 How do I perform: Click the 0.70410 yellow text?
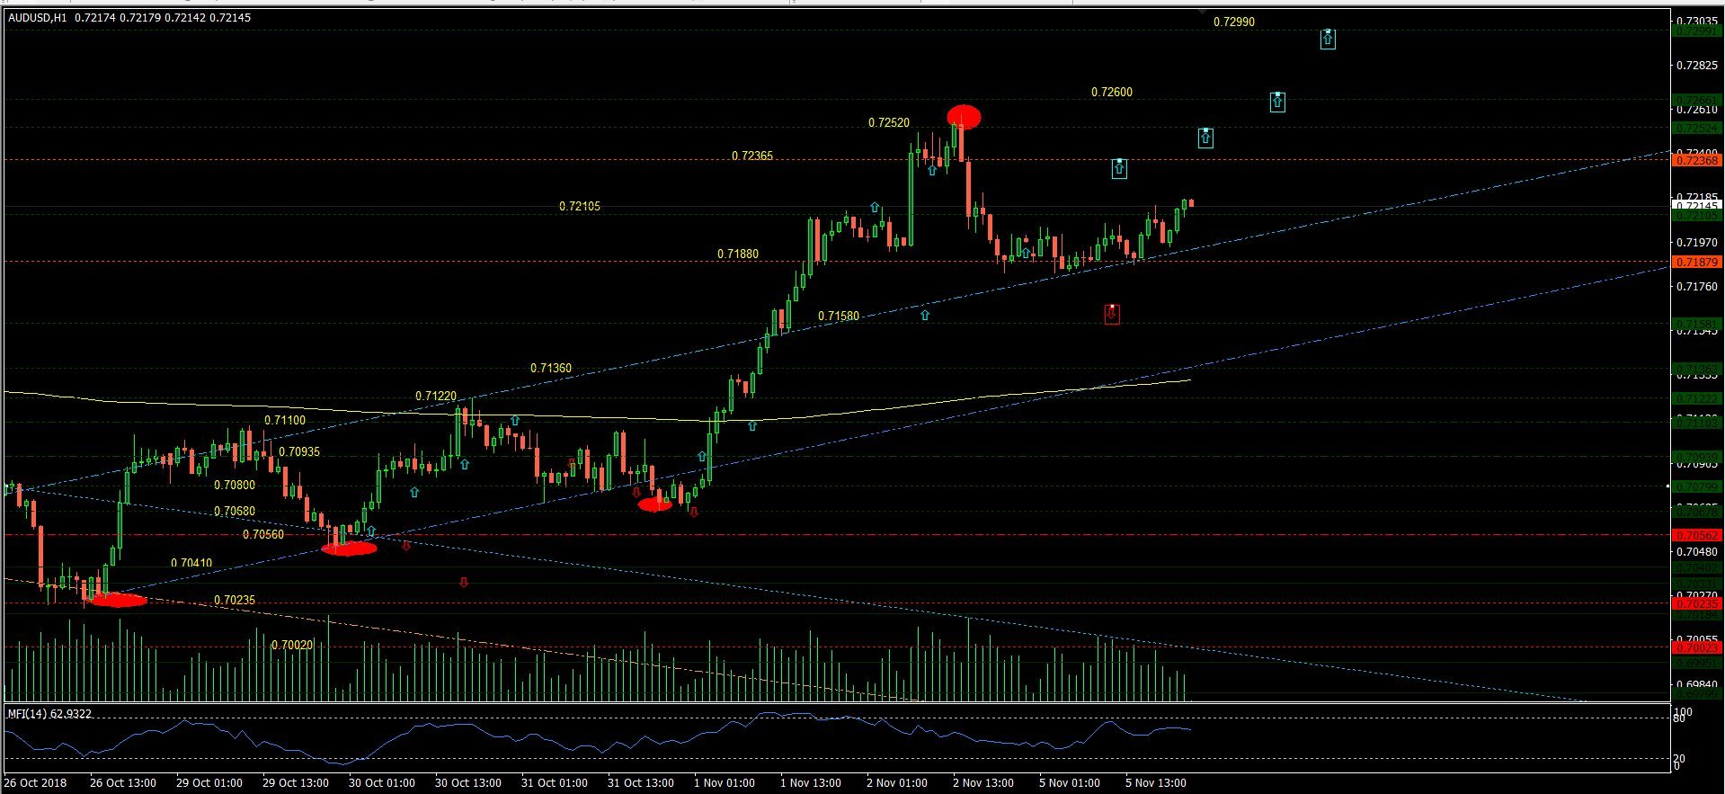[x=191, y=564]
